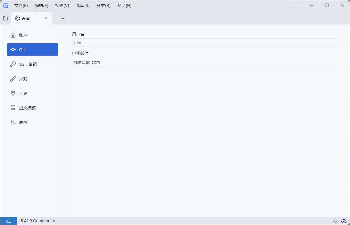Click the blue cloud icon in status bar

click(8, 221)
